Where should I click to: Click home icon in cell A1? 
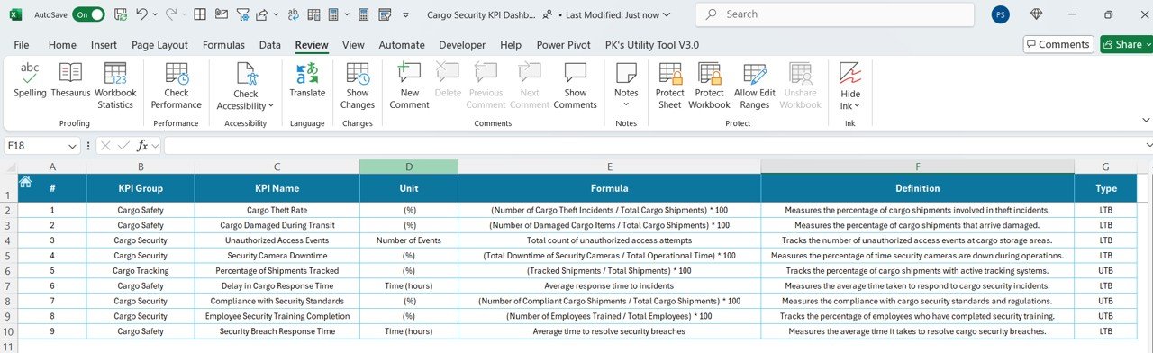(x=25, y=182)
